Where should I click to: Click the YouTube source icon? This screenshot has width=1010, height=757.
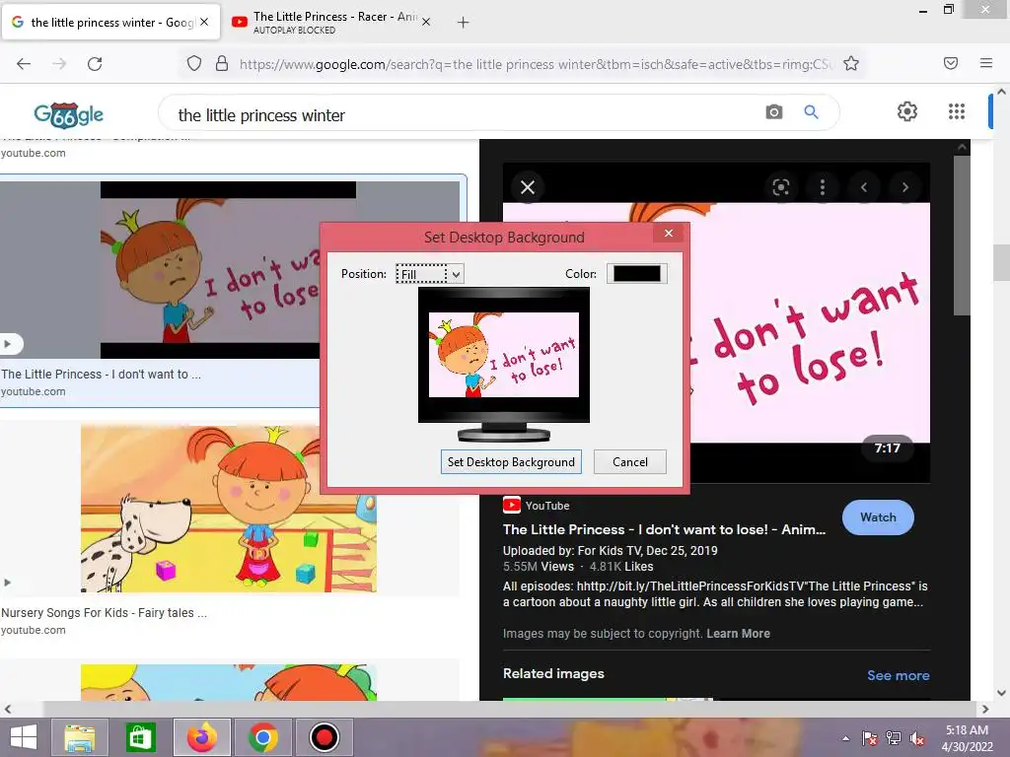click(x=512, y=505)
